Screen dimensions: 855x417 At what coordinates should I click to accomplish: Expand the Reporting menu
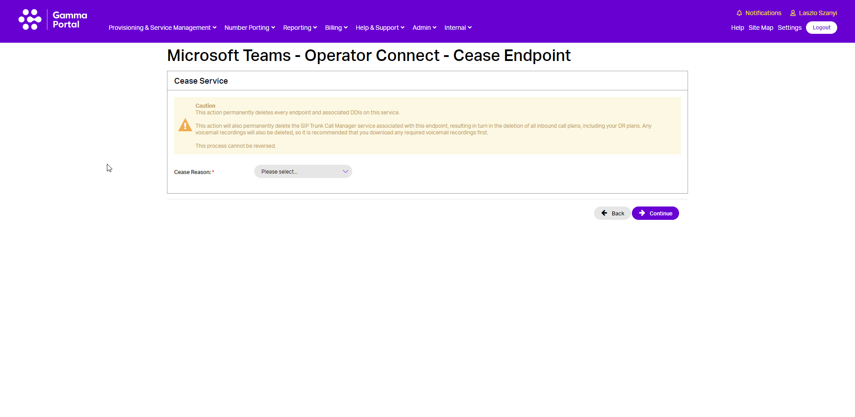(300, 28)
